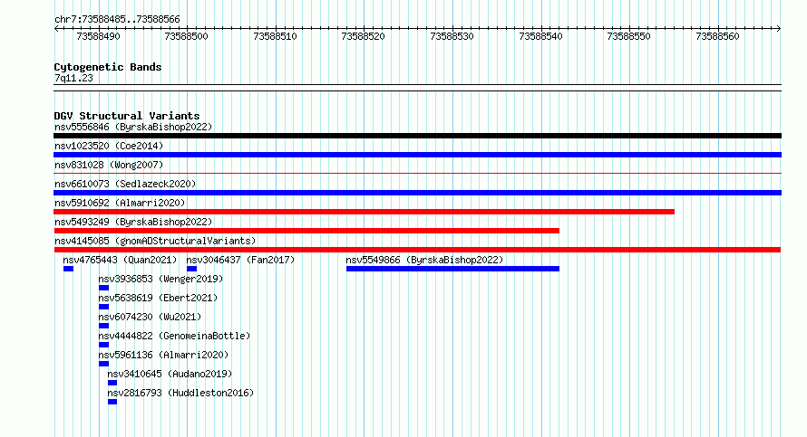
Task: Click the blue nsv5549866 variant bar
Action: 452,269
